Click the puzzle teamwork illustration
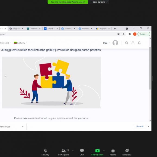 pos(52,82)
